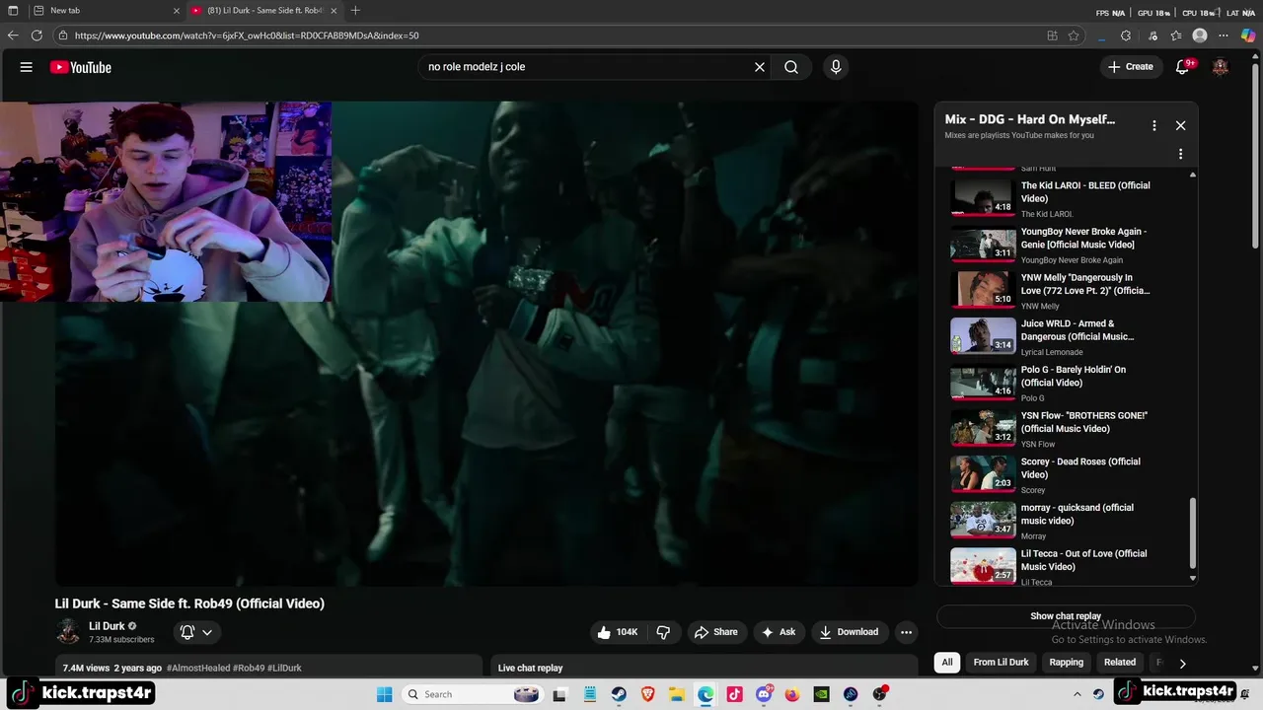1263x710 pixels.
Task: Select the Related filter chip
Action: point(1120,663)
